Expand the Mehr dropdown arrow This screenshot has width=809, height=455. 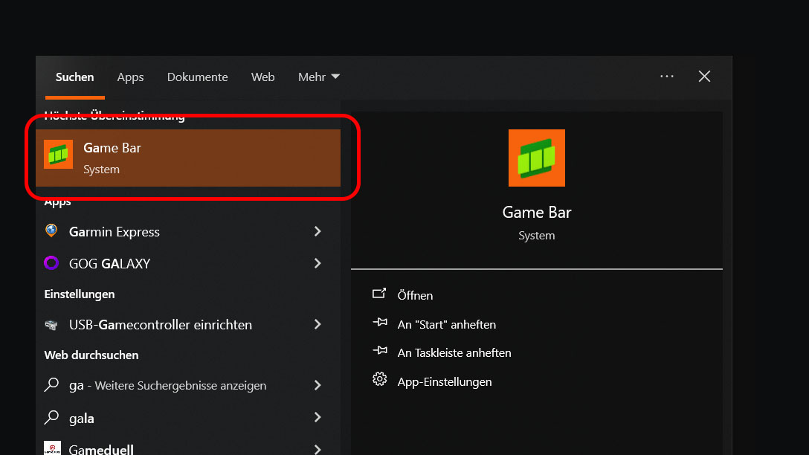pyautogui.click(x=335, y=76)
